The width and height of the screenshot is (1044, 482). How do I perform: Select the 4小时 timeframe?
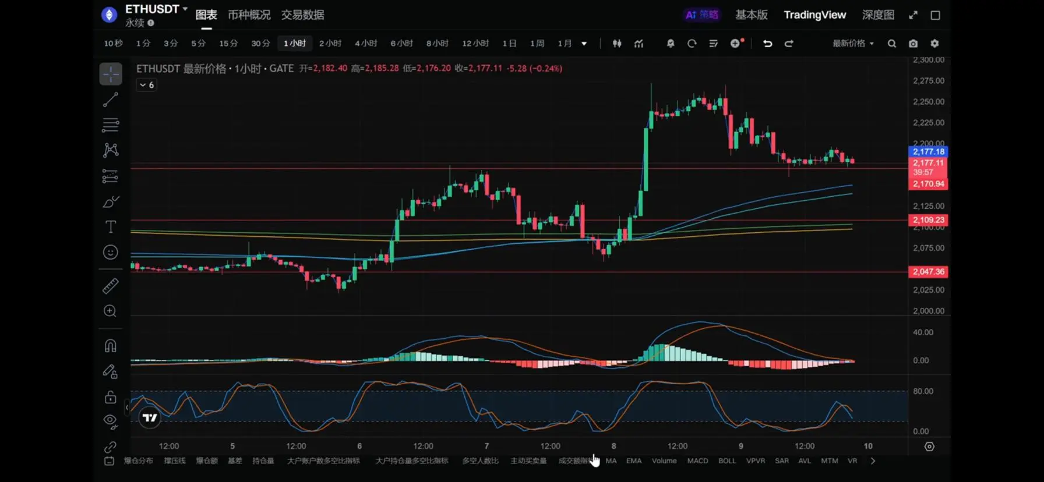[x=366, y=44]
